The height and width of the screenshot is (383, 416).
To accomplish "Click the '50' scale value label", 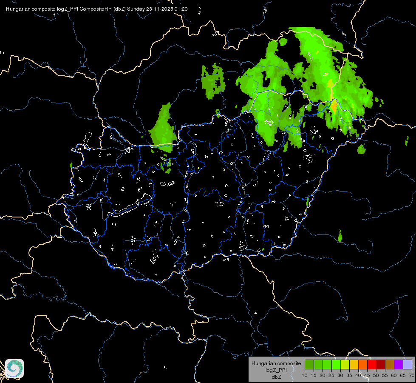I will point(376,375).
